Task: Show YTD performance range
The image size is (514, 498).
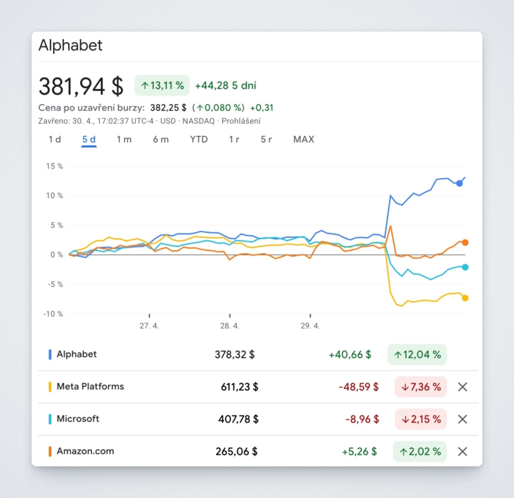Action: (x=199, y=139)
